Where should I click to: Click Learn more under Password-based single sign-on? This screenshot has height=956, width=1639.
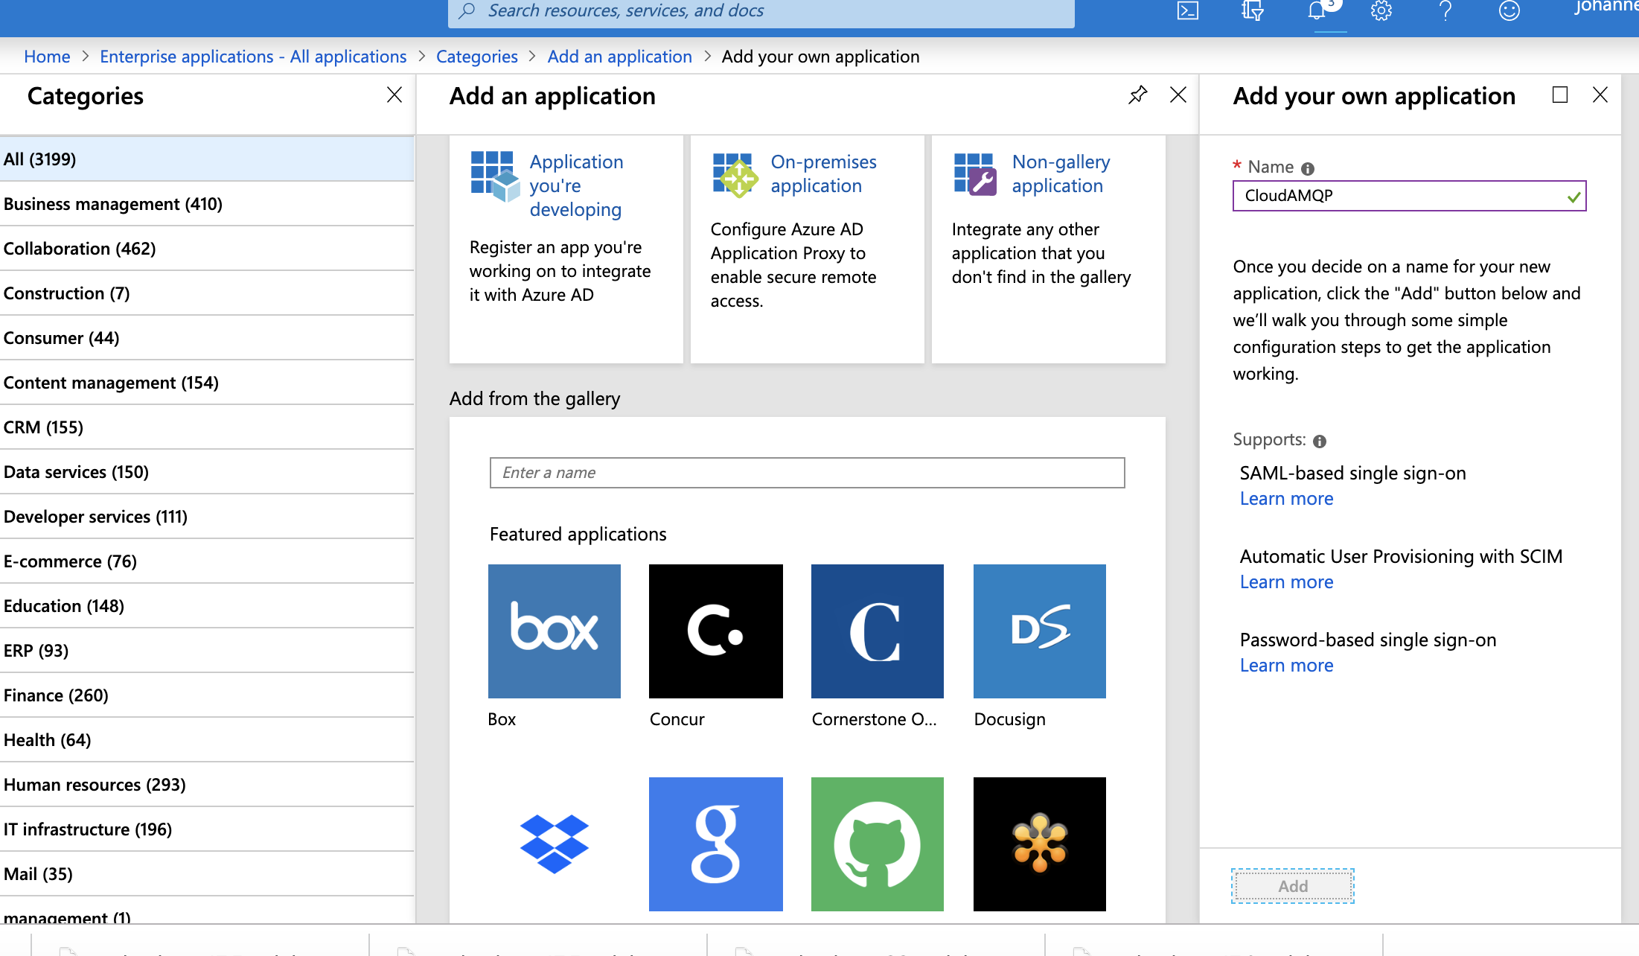[x=1286, y=666]
